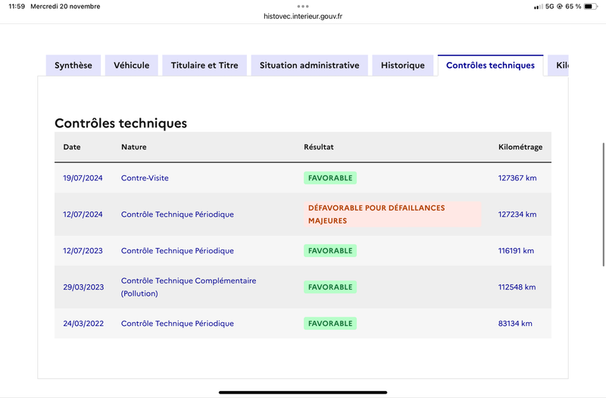
Task: Click FAVORABLE badge for 24/03/2022 row
Action: (330, 324)
